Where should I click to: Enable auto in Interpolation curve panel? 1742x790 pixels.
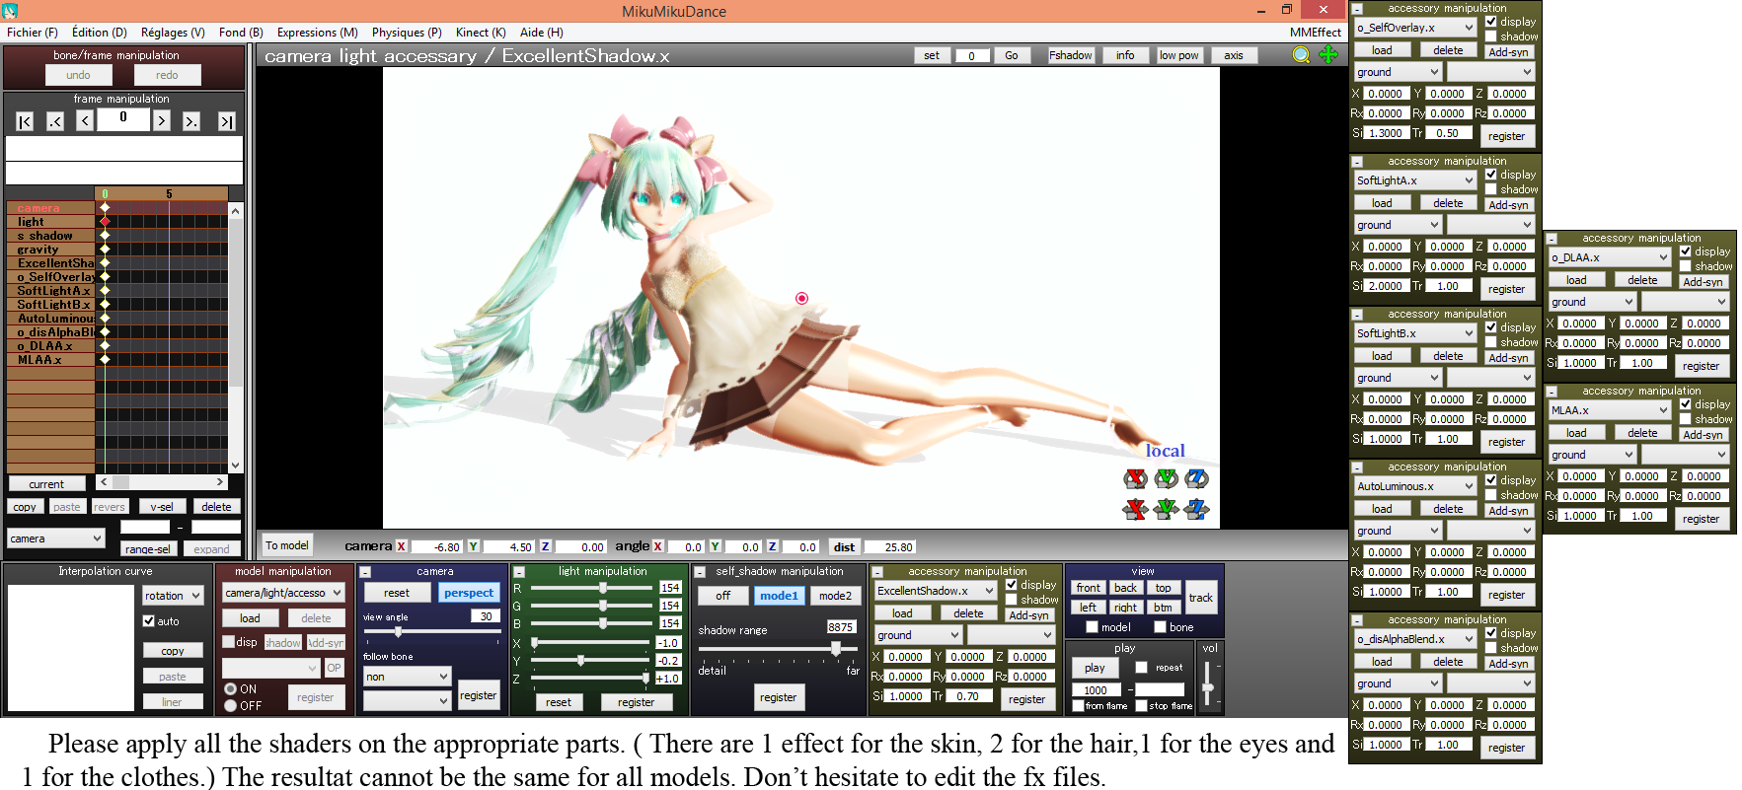click(x=149, y=621)
